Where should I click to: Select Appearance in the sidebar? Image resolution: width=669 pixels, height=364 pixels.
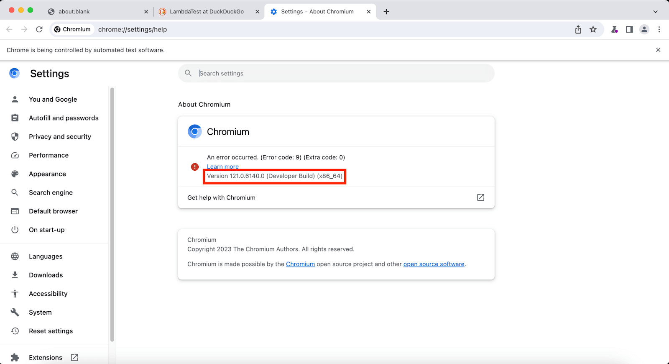54,174
